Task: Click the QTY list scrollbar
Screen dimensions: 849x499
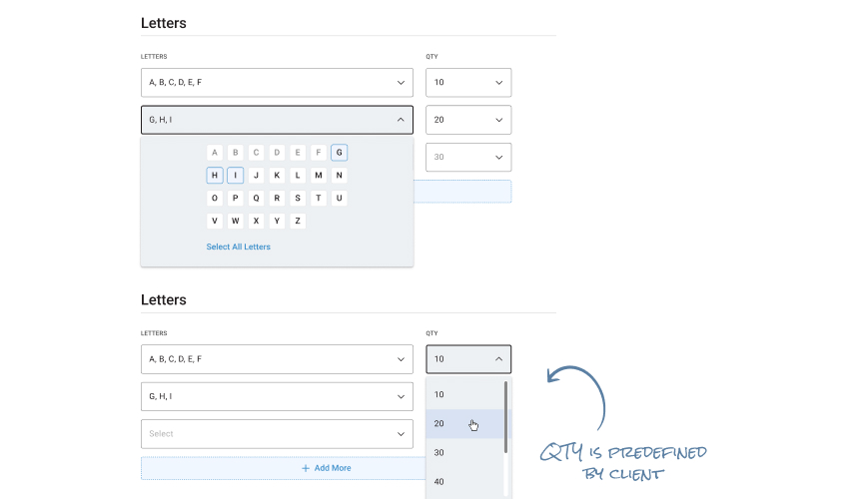Action: coord(505,417)
